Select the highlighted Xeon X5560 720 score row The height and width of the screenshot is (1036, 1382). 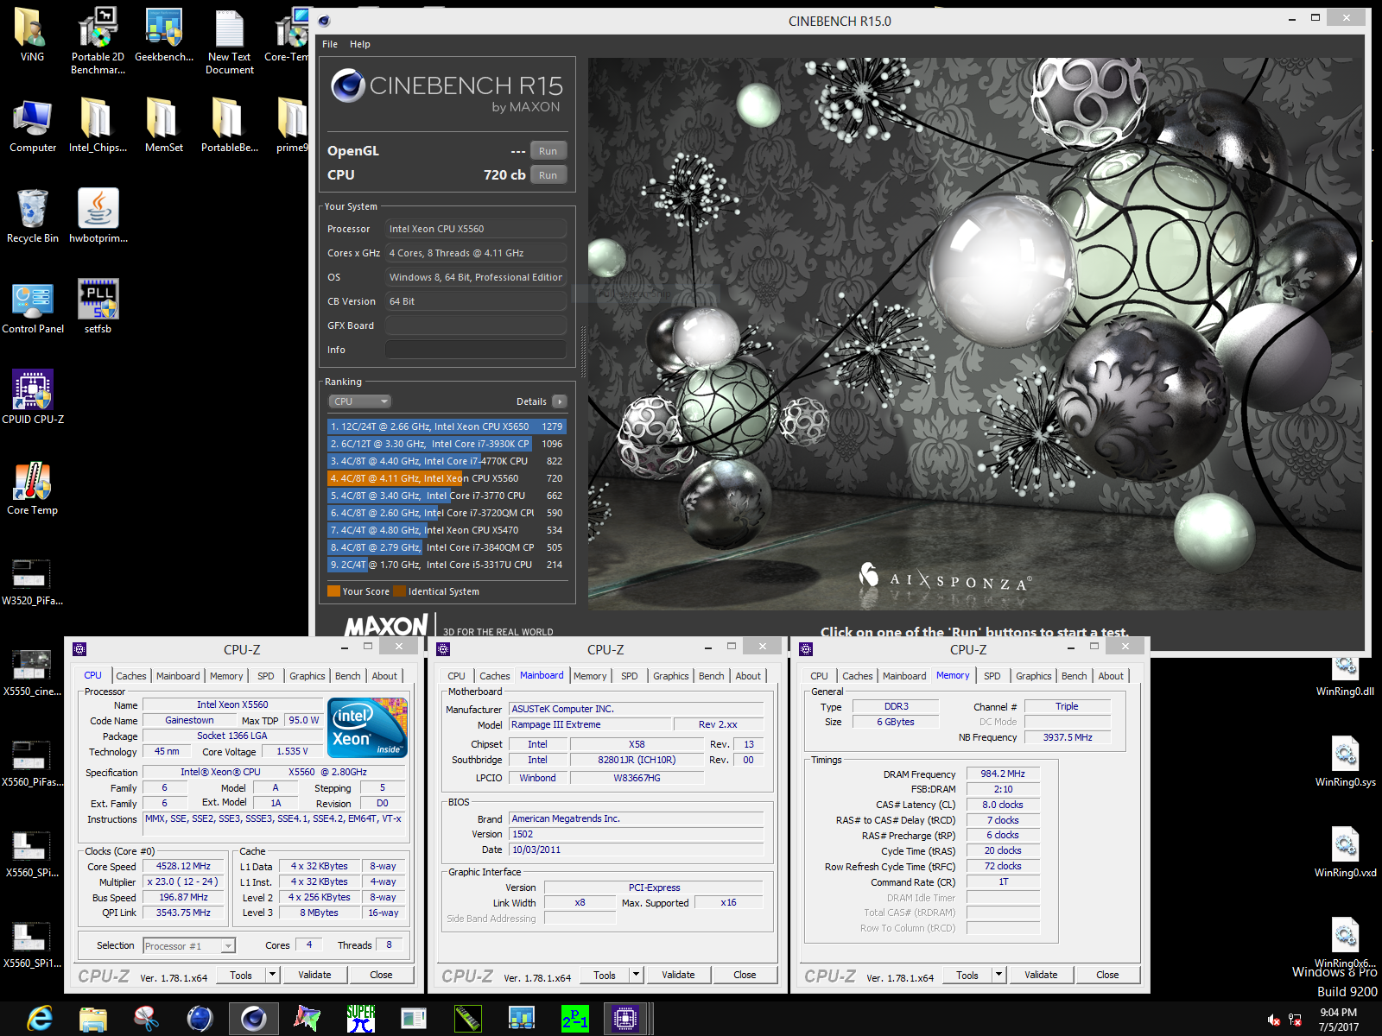click(x=447, y=478)
